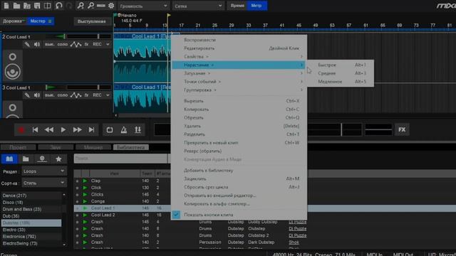Screen dimensions: 456x256
Task: Expand the Точки событий submenu
Action: point(239,82)
